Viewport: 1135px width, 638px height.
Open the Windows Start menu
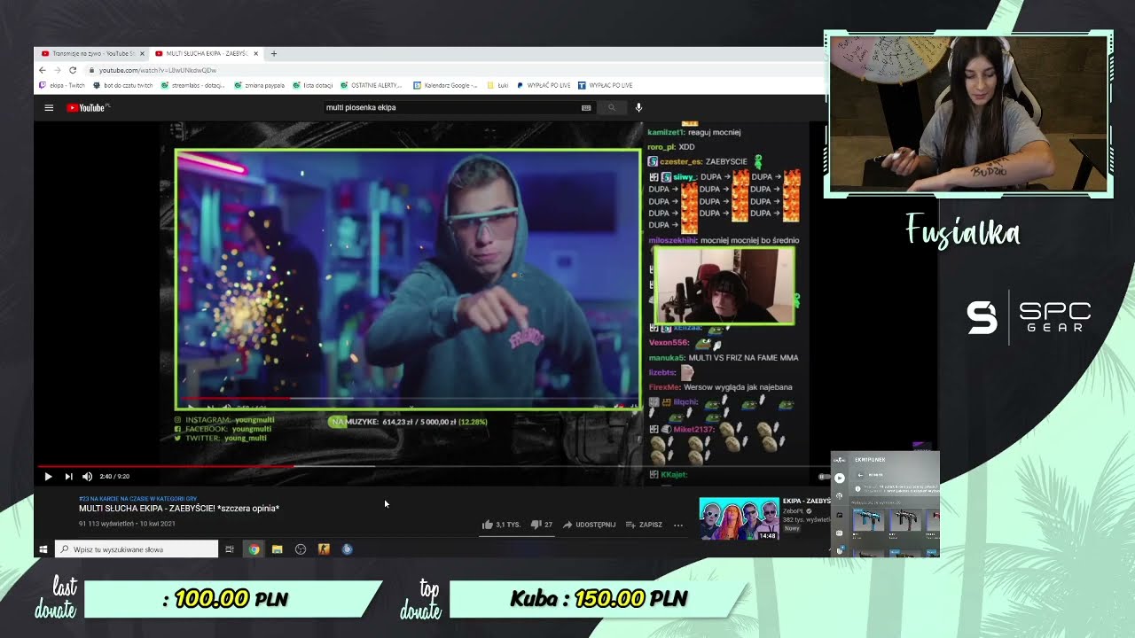[43, 549]
